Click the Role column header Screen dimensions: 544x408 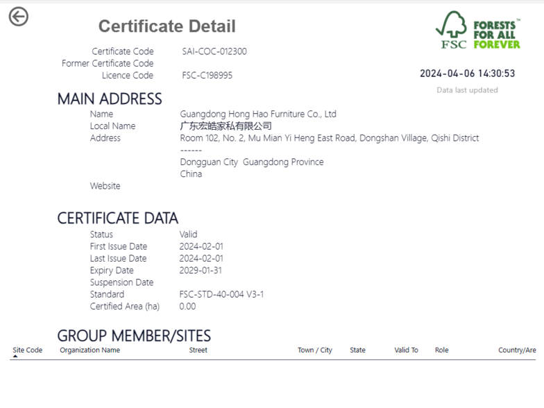tap(441, 350)
